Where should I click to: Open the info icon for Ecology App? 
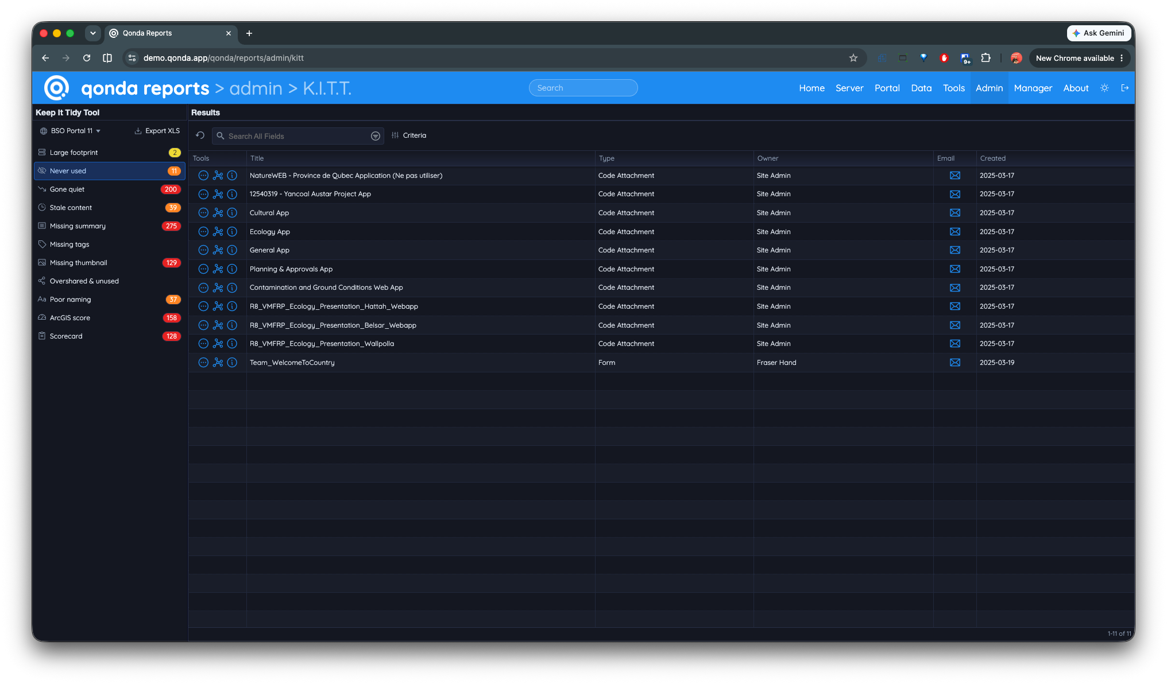tap(232, 232)
